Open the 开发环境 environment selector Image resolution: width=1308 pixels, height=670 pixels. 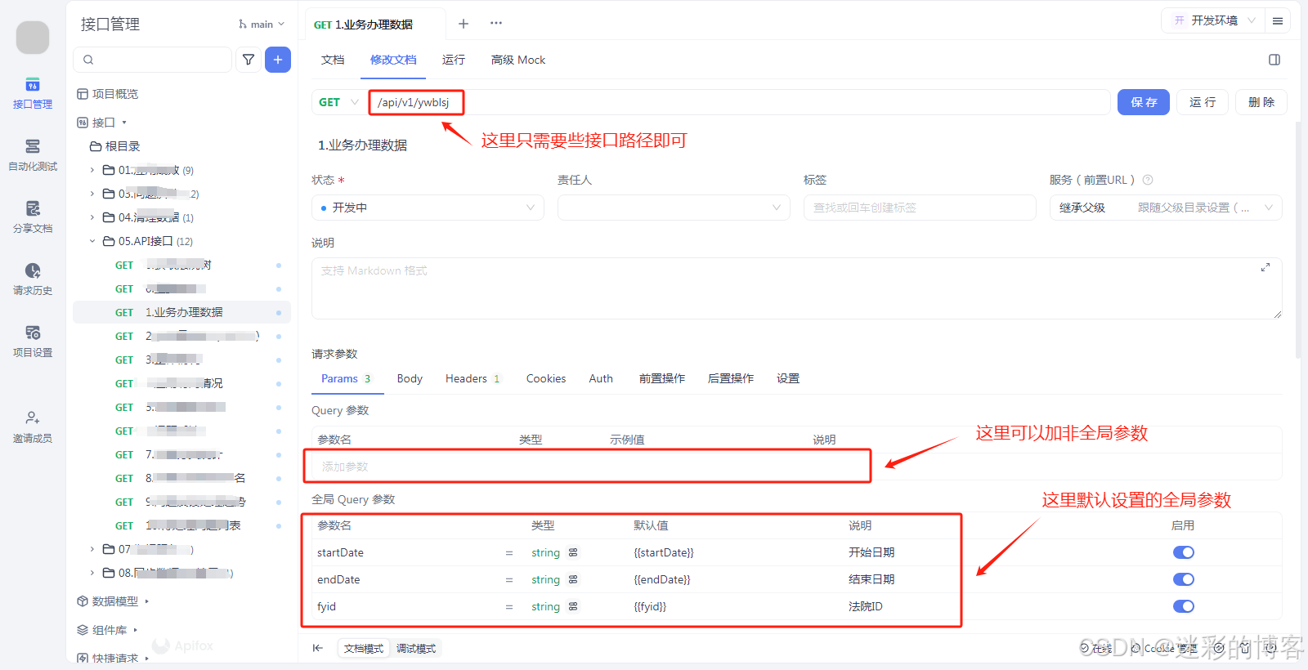[x=1213, y=20]
